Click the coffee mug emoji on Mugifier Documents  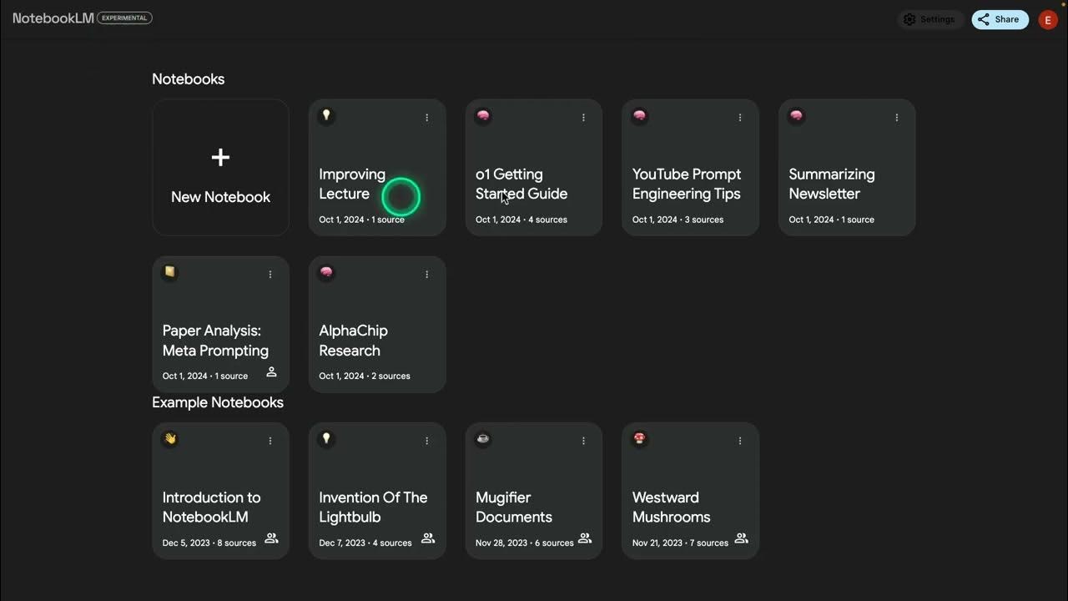pos(483,438)
